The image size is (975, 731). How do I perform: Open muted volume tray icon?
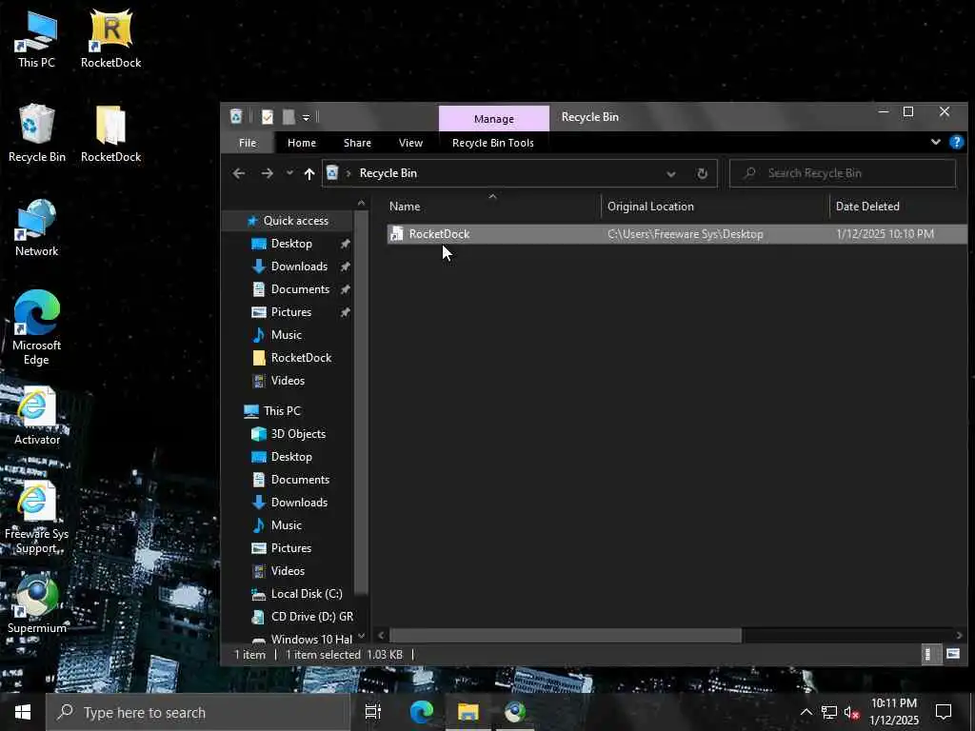coord(851,712)
